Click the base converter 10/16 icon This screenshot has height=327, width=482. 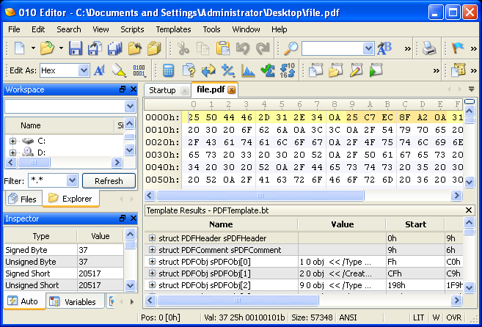point(287,70)
